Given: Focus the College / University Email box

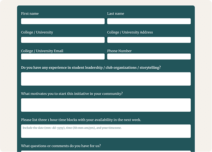Looking at the screenshot, I should (x=63, y=57).
